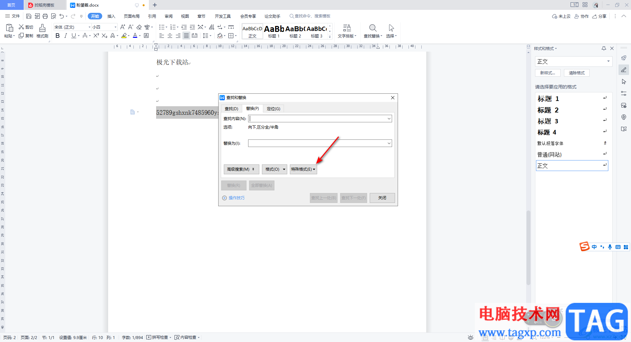
Task: Click the text highlight color marker
Action: (x=124, y=36)
